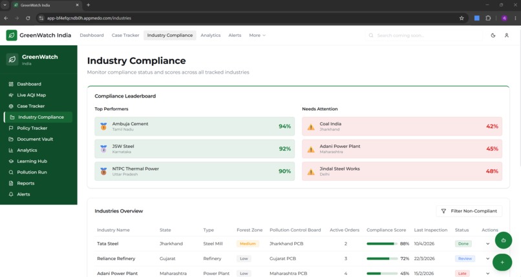Click the Learning Hub graduation cap icon
The height and width of the screenshot is (277, 521).
coord(11,161)
